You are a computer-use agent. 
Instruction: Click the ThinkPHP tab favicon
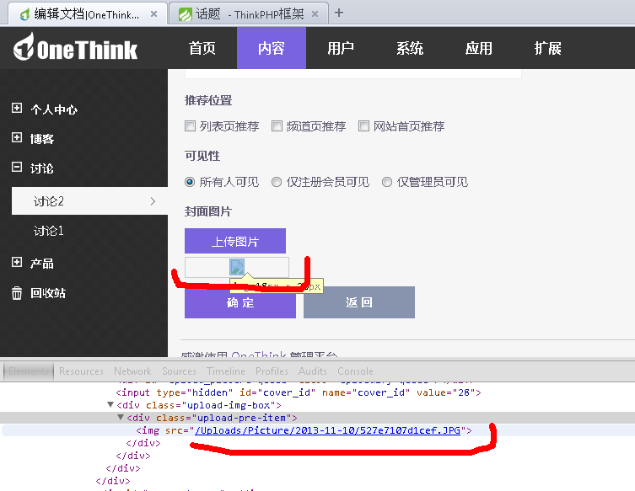tap(185, 13)
